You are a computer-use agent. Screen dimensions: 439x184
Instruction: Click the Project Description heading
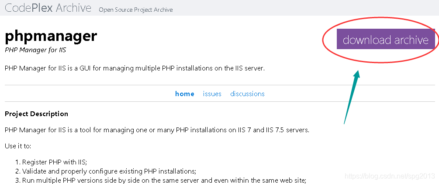(x=36, y=114)
